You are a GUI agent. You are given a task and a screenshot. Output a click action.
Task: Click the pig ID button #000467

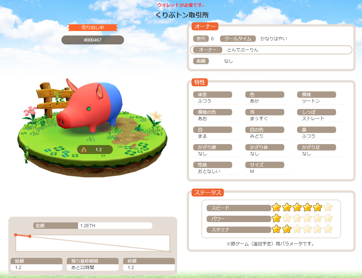92,40
